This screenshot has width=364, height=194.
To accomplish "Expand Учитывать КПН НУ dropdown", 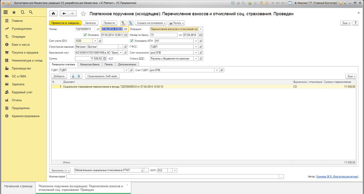I will pos(196,41).
